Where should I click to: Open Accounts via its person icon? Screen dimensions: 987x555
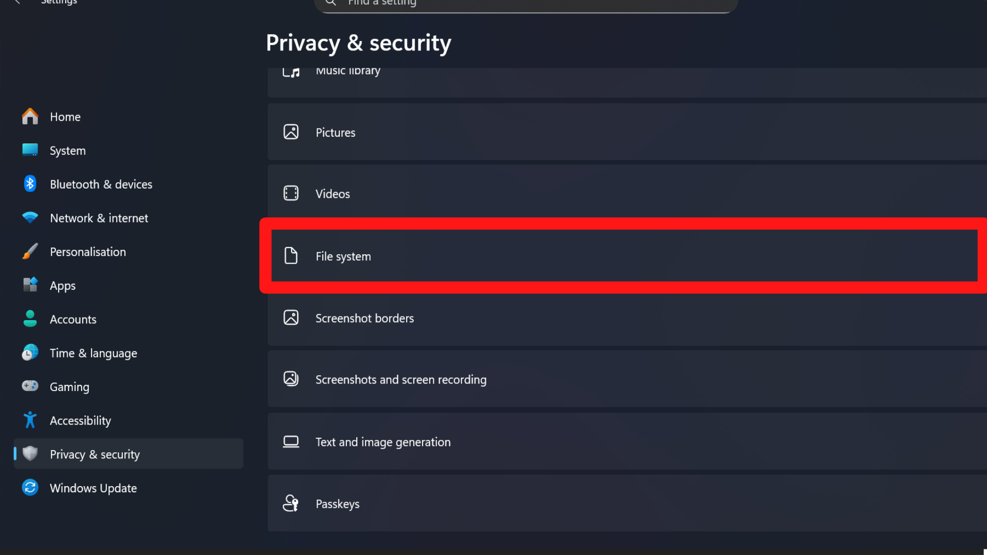click(x=30, y=319)
